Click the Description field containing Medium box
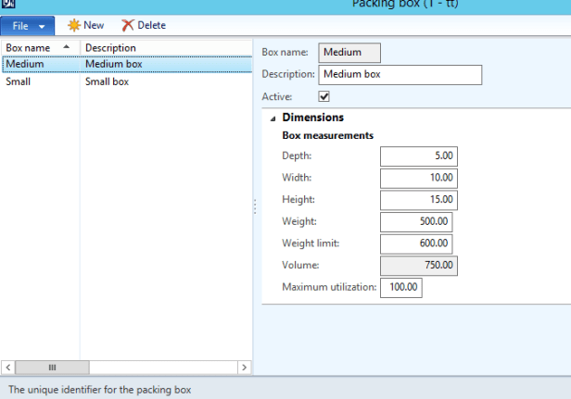 [x=400, y=74]
